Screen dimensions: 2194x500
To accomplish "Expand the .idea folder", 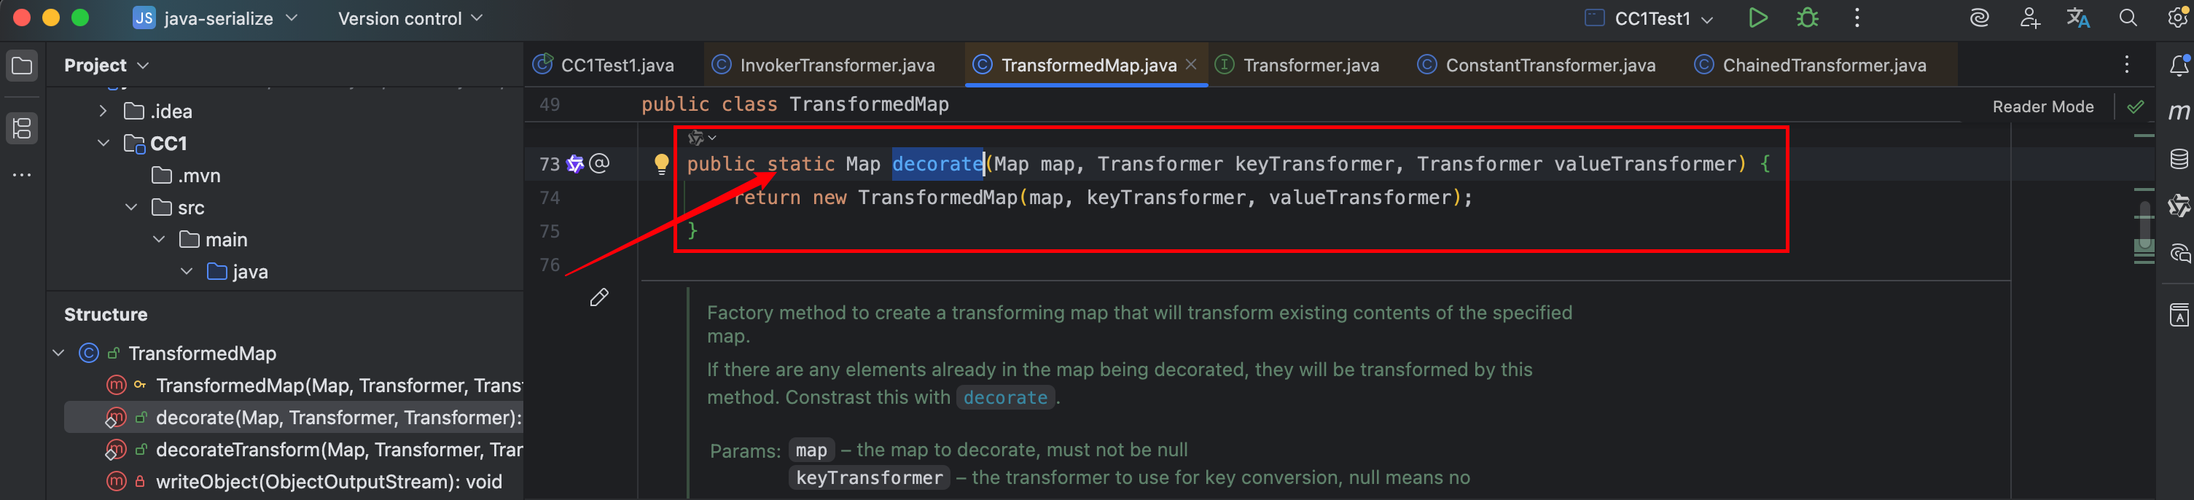I will [x=103, y=112].
